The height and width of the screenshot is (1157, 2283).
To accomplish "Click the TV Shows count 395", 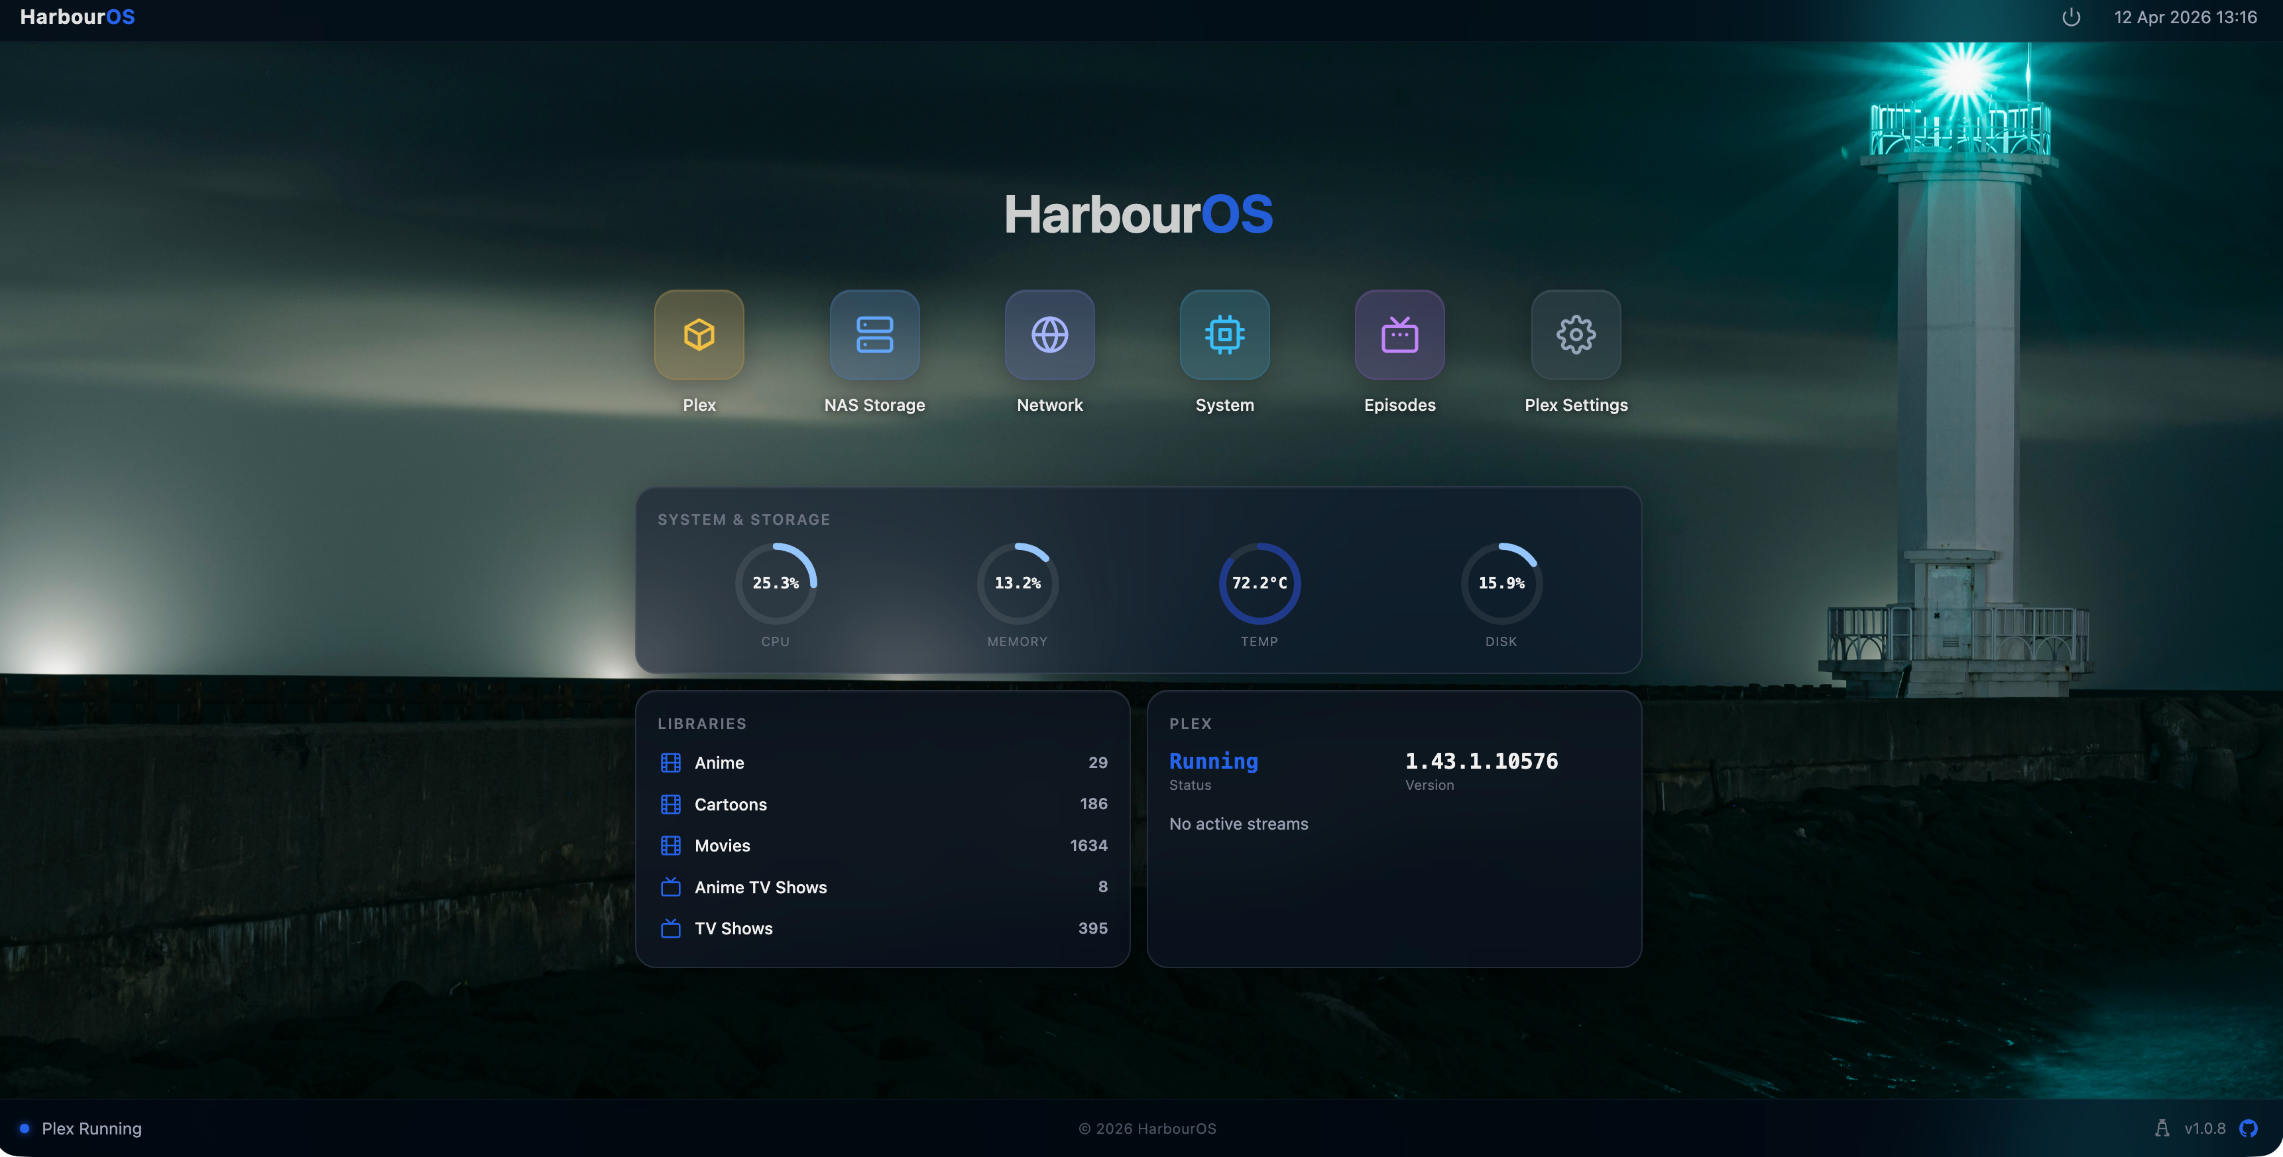I will (1092, 928).
